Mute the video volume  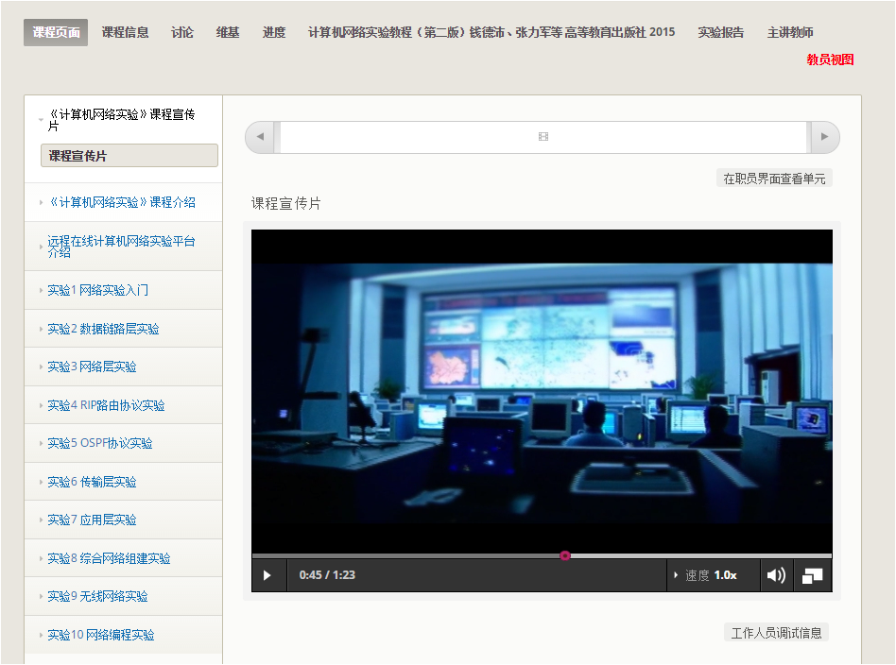pos(776,575)
